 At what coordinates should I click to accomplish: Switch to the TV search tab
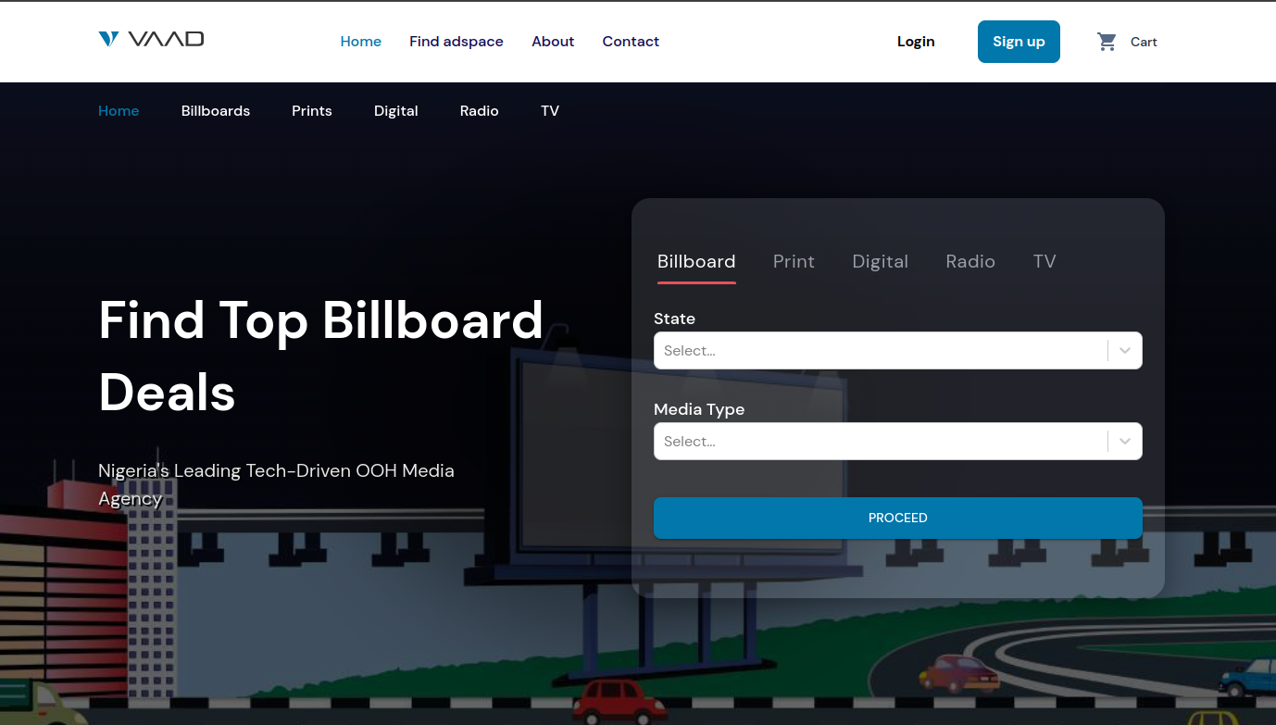1045,261
